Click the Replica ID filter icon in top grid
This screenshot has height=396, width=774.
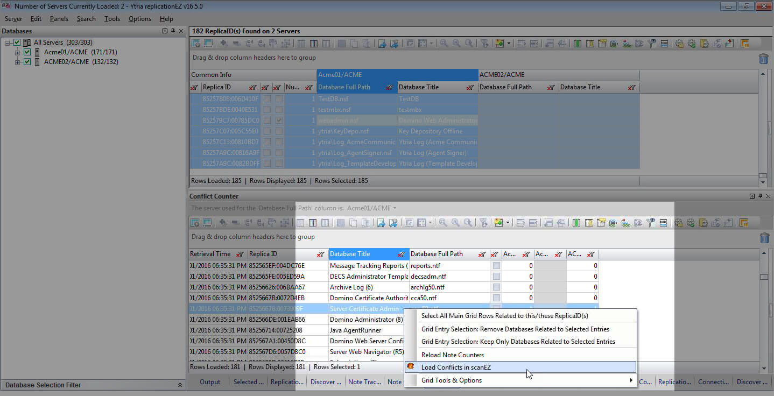(253, 87)
